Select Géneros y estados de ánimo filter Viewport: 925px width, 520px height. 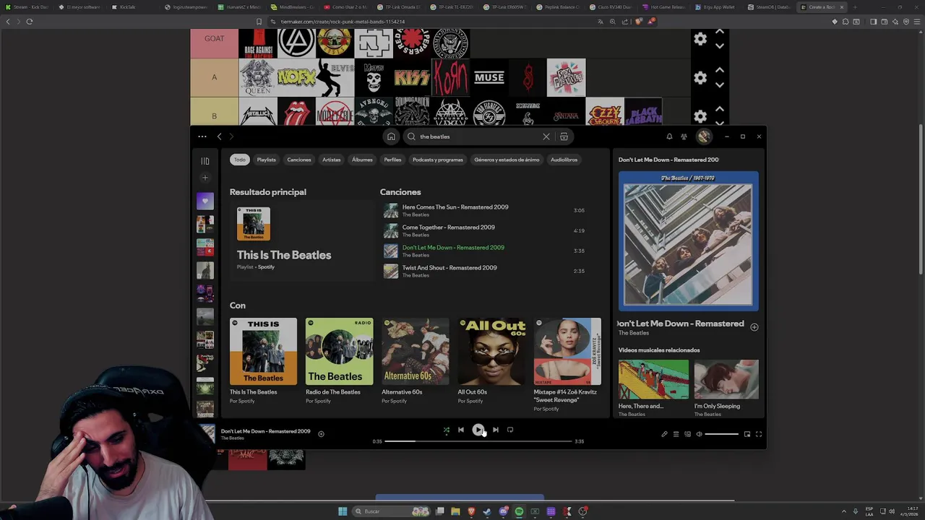507,160
